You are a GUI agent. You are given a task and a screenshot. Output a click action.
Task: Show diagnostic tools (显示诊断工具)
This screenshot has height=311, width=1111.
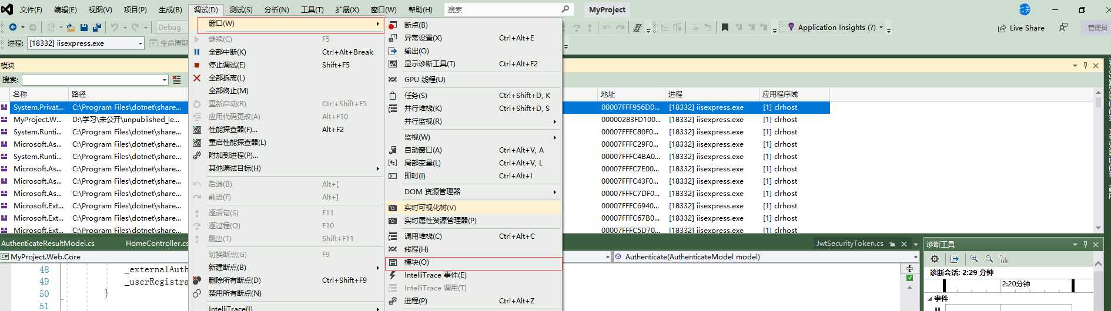click(x=474, y=63)
